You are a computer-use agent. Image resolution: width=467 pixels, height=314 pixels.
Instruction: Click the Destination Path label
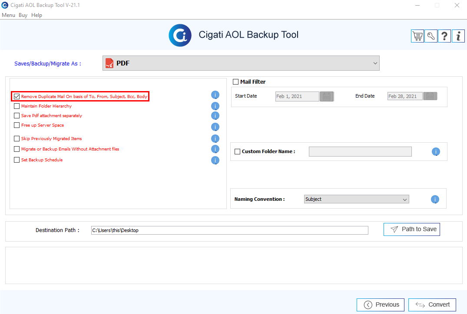(x=57, y=230)
